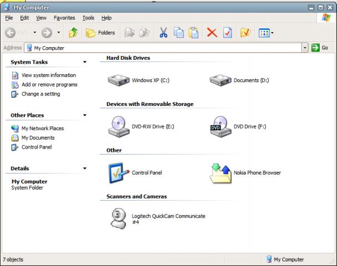Click the Views toolbar button icon
Screen dimensions: 337x266
click(264, 33)
